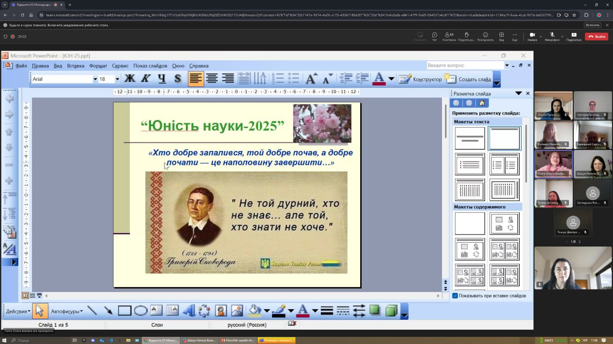Toggle the camera on or off
This screenshot has height=344, width=613.
pos(532,36)
